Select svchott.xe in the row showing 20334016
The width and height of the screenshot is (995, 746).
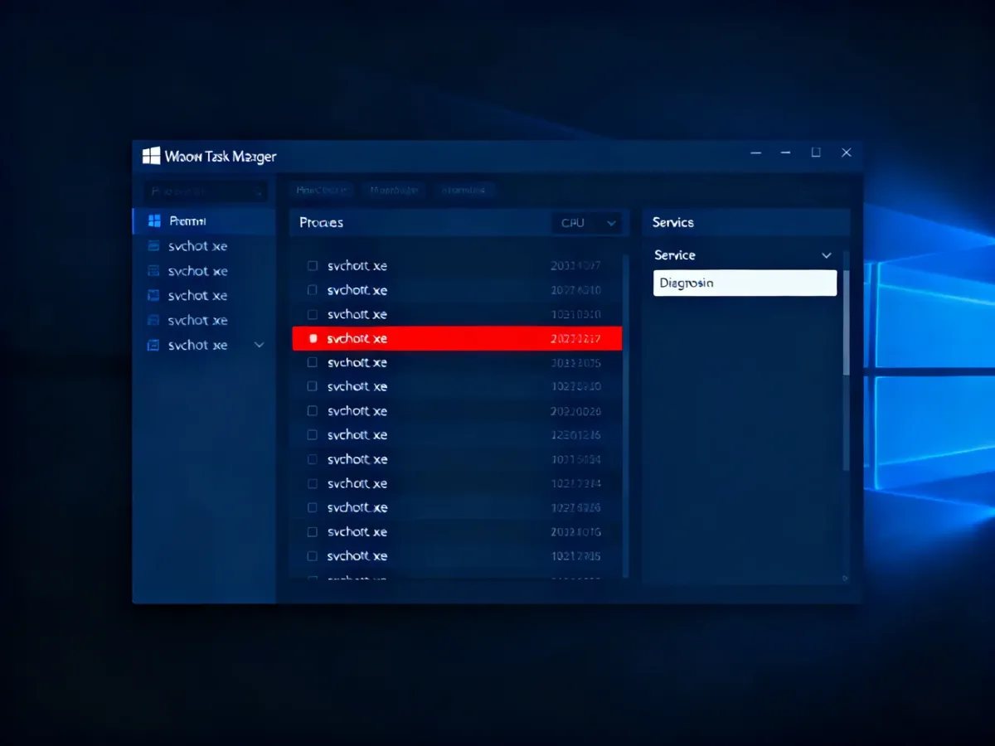pyautogui.click(x=357, y=531)
